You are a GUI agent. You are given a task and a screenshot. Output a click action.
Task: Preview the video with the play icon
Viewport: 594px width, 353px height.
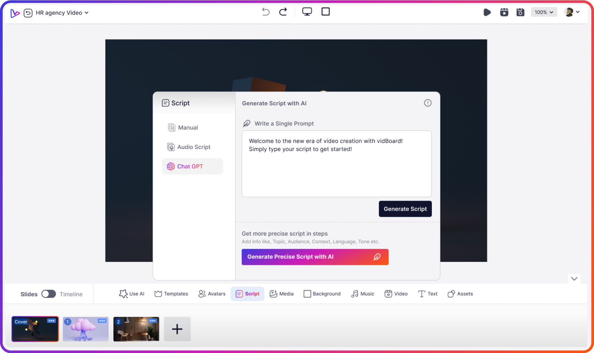[x=487, y=12]
